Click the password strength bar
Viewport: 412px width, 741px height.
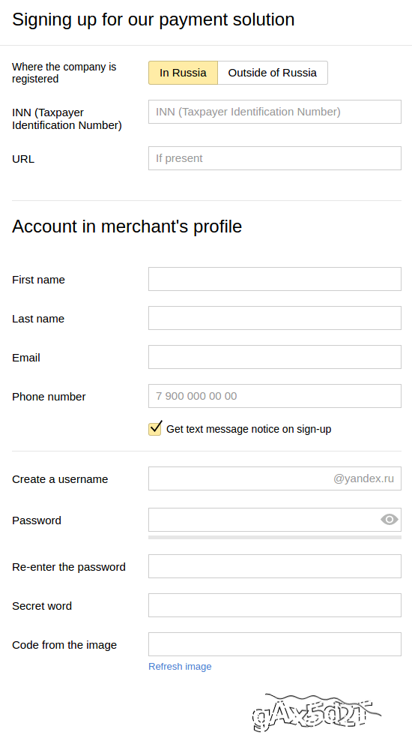pyautogui.click(x=275, y=537)
